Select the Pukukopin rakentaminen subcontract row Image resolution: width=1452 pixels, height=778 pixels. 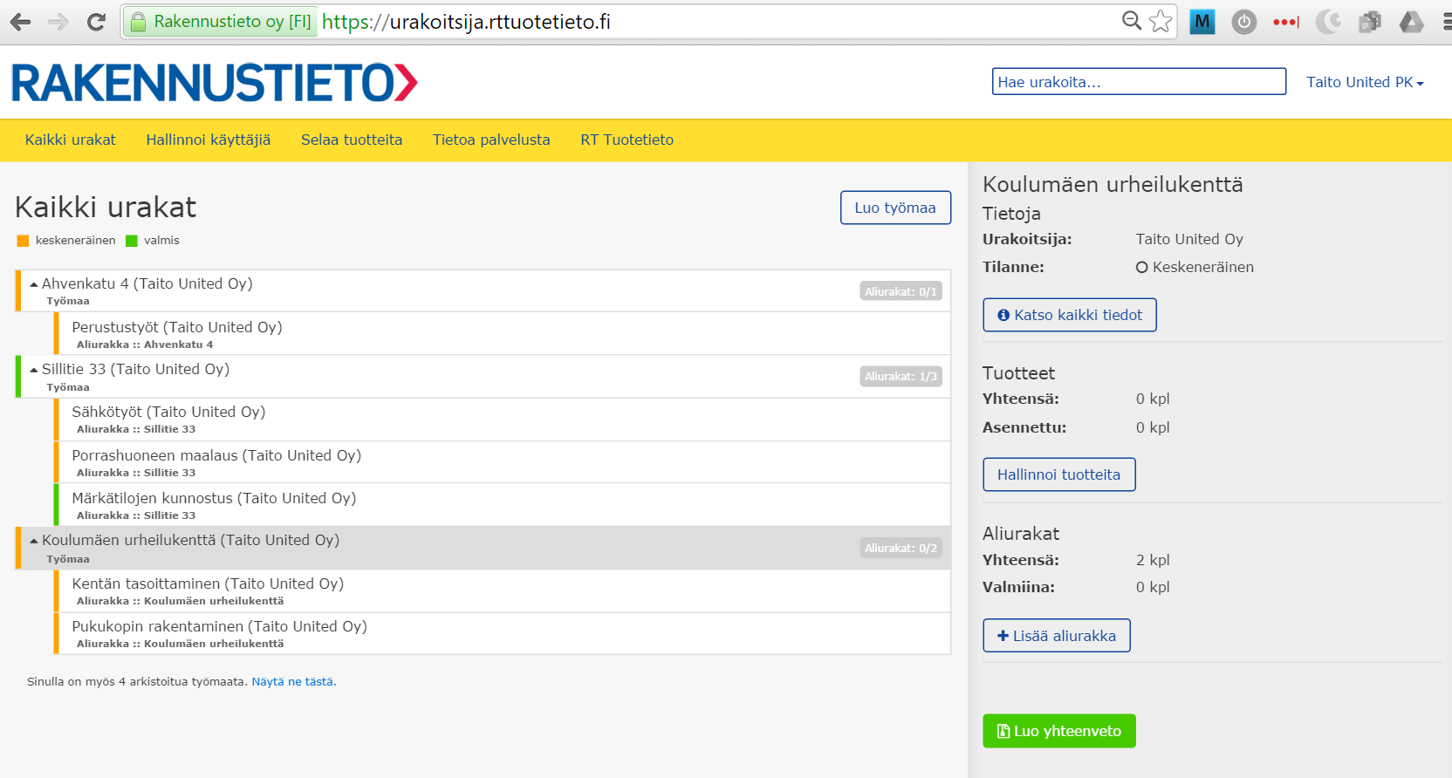[503, 633]
